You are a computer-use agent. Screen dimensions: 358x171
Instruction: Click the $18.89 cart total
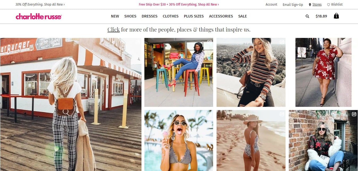point(321,16)
